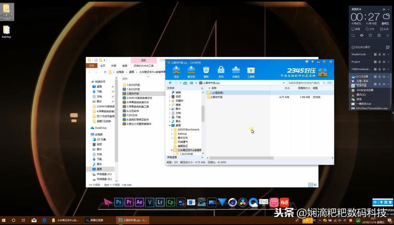Switch to the 查看 ribbon tab
The image size is (394, 225).
point(124,65)
